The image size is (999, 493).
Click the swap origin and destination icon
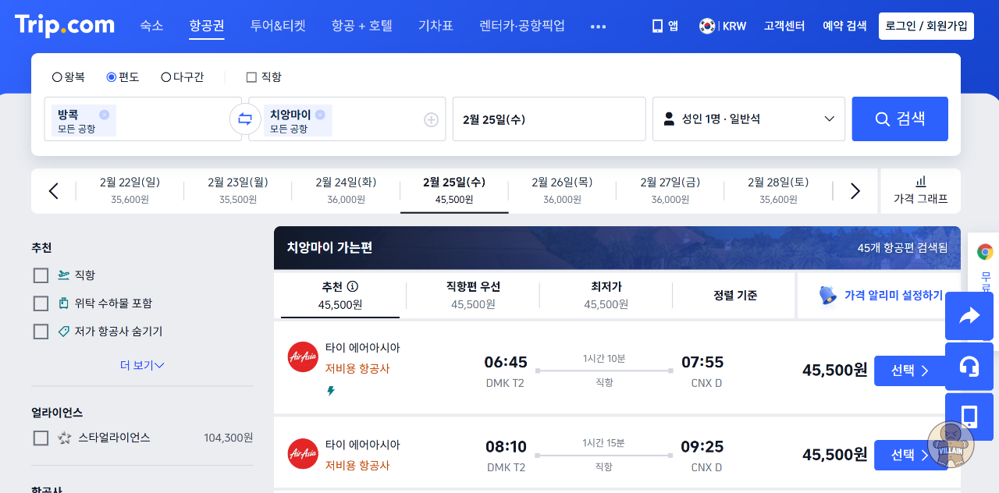(245, 119)
